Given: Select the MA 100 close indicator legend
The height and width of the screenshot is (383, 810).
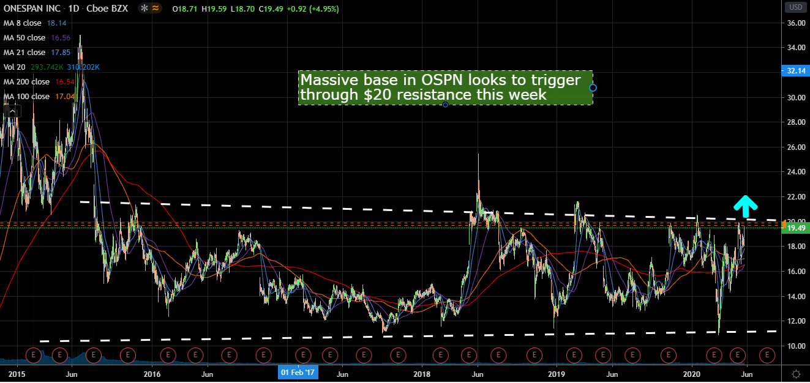Looking at the screenshot, I should click(26, 97).
